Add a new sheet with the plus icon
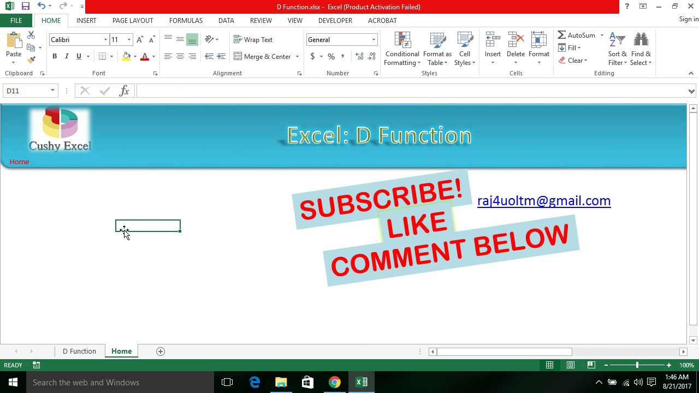699x393 pixels. 161,351
